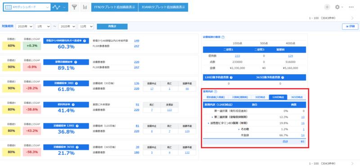Expand the 第二選択薬 row triangle

click(212, 117)
